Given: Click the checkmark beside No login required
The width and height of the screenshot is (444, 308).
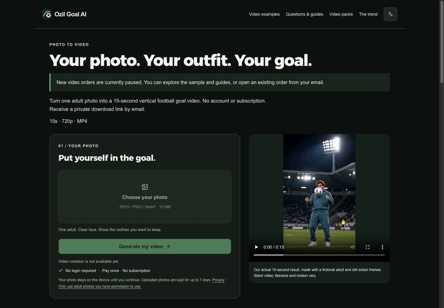Looking at the screenshot, I should click(61, 270).
